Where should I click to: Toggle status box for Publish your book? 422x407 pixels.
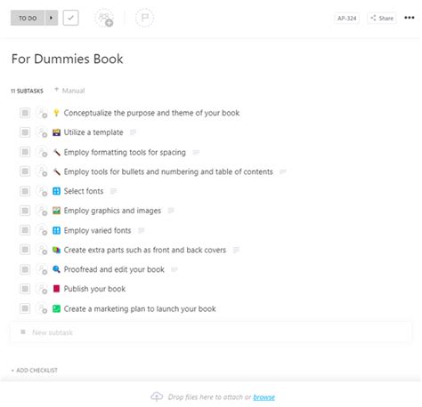click(x=25, y=289)
